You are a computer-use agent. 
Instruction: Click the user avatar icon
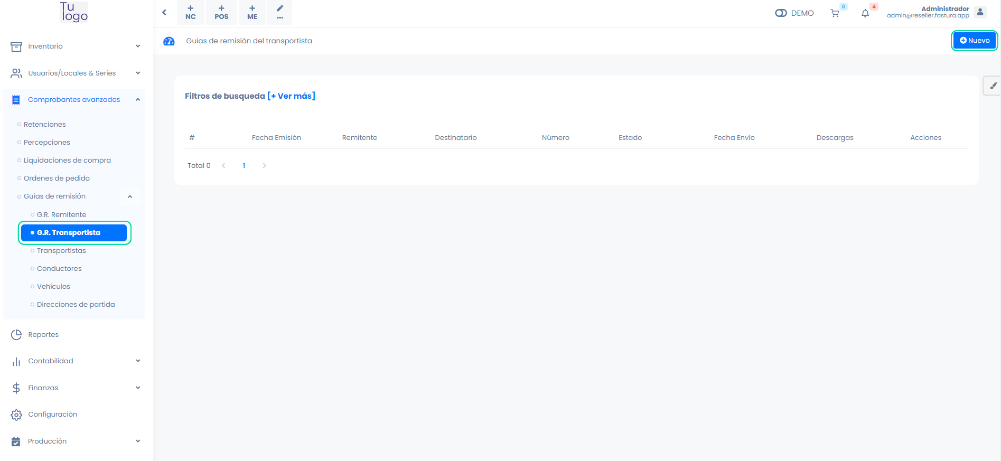click(980, 12)
